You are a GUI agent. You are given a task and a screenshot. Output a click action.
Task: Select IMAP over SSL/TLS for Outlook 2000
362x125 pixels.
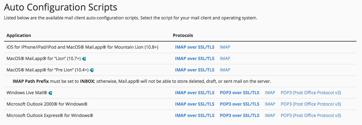coord(195,104)
